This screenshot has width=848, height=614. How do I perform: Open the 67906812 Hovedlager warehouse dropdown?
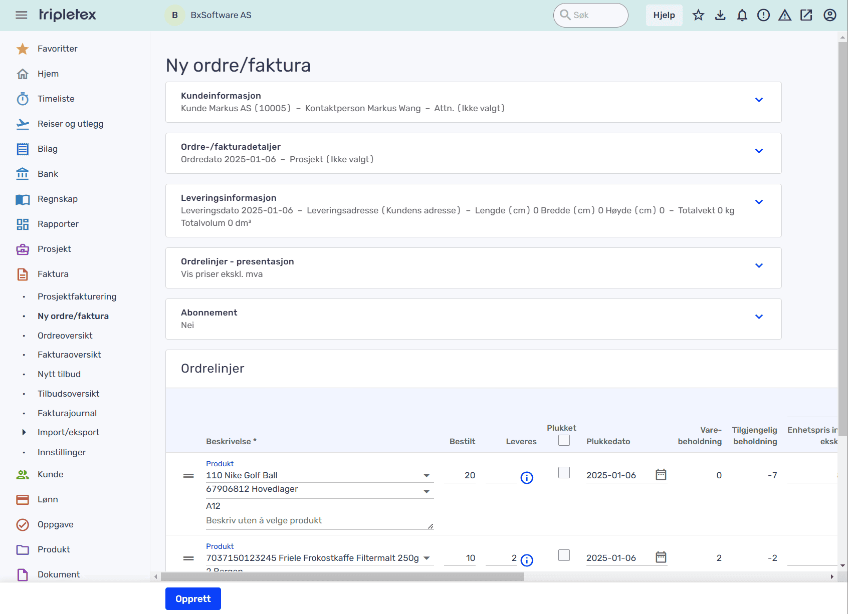pyautogui.click(x=426, y=491)
